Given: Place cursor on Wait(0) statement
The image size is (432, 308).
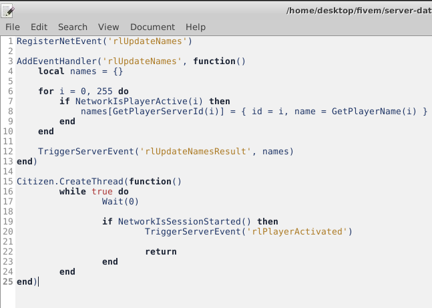Looking at the screenshot, I should (x=120, y=201).
